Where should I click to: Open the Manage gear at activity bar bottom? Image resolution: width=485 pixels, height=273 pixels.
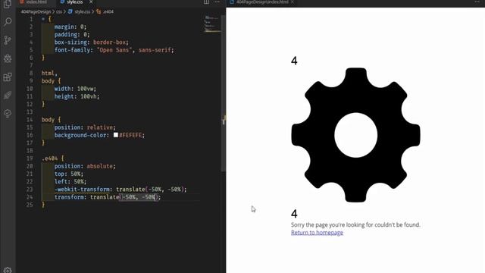point(8,270)
